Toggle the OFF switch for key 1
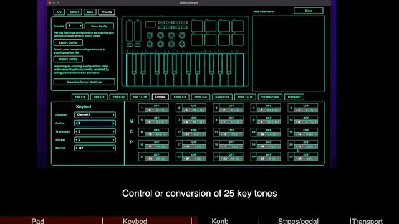 coord(156,106)
